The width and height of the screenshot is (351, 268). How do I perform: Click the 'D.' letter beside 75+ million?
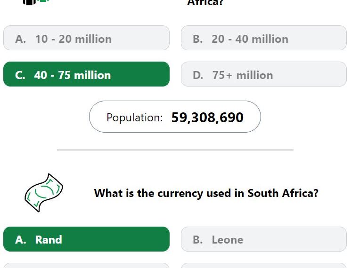pyautogui.click(x=198, y=75)
